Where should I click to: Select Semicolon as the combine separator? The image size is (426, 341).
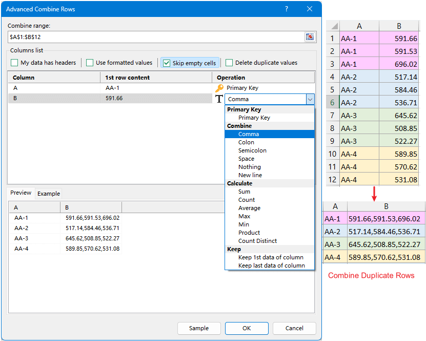click(252, 150)
